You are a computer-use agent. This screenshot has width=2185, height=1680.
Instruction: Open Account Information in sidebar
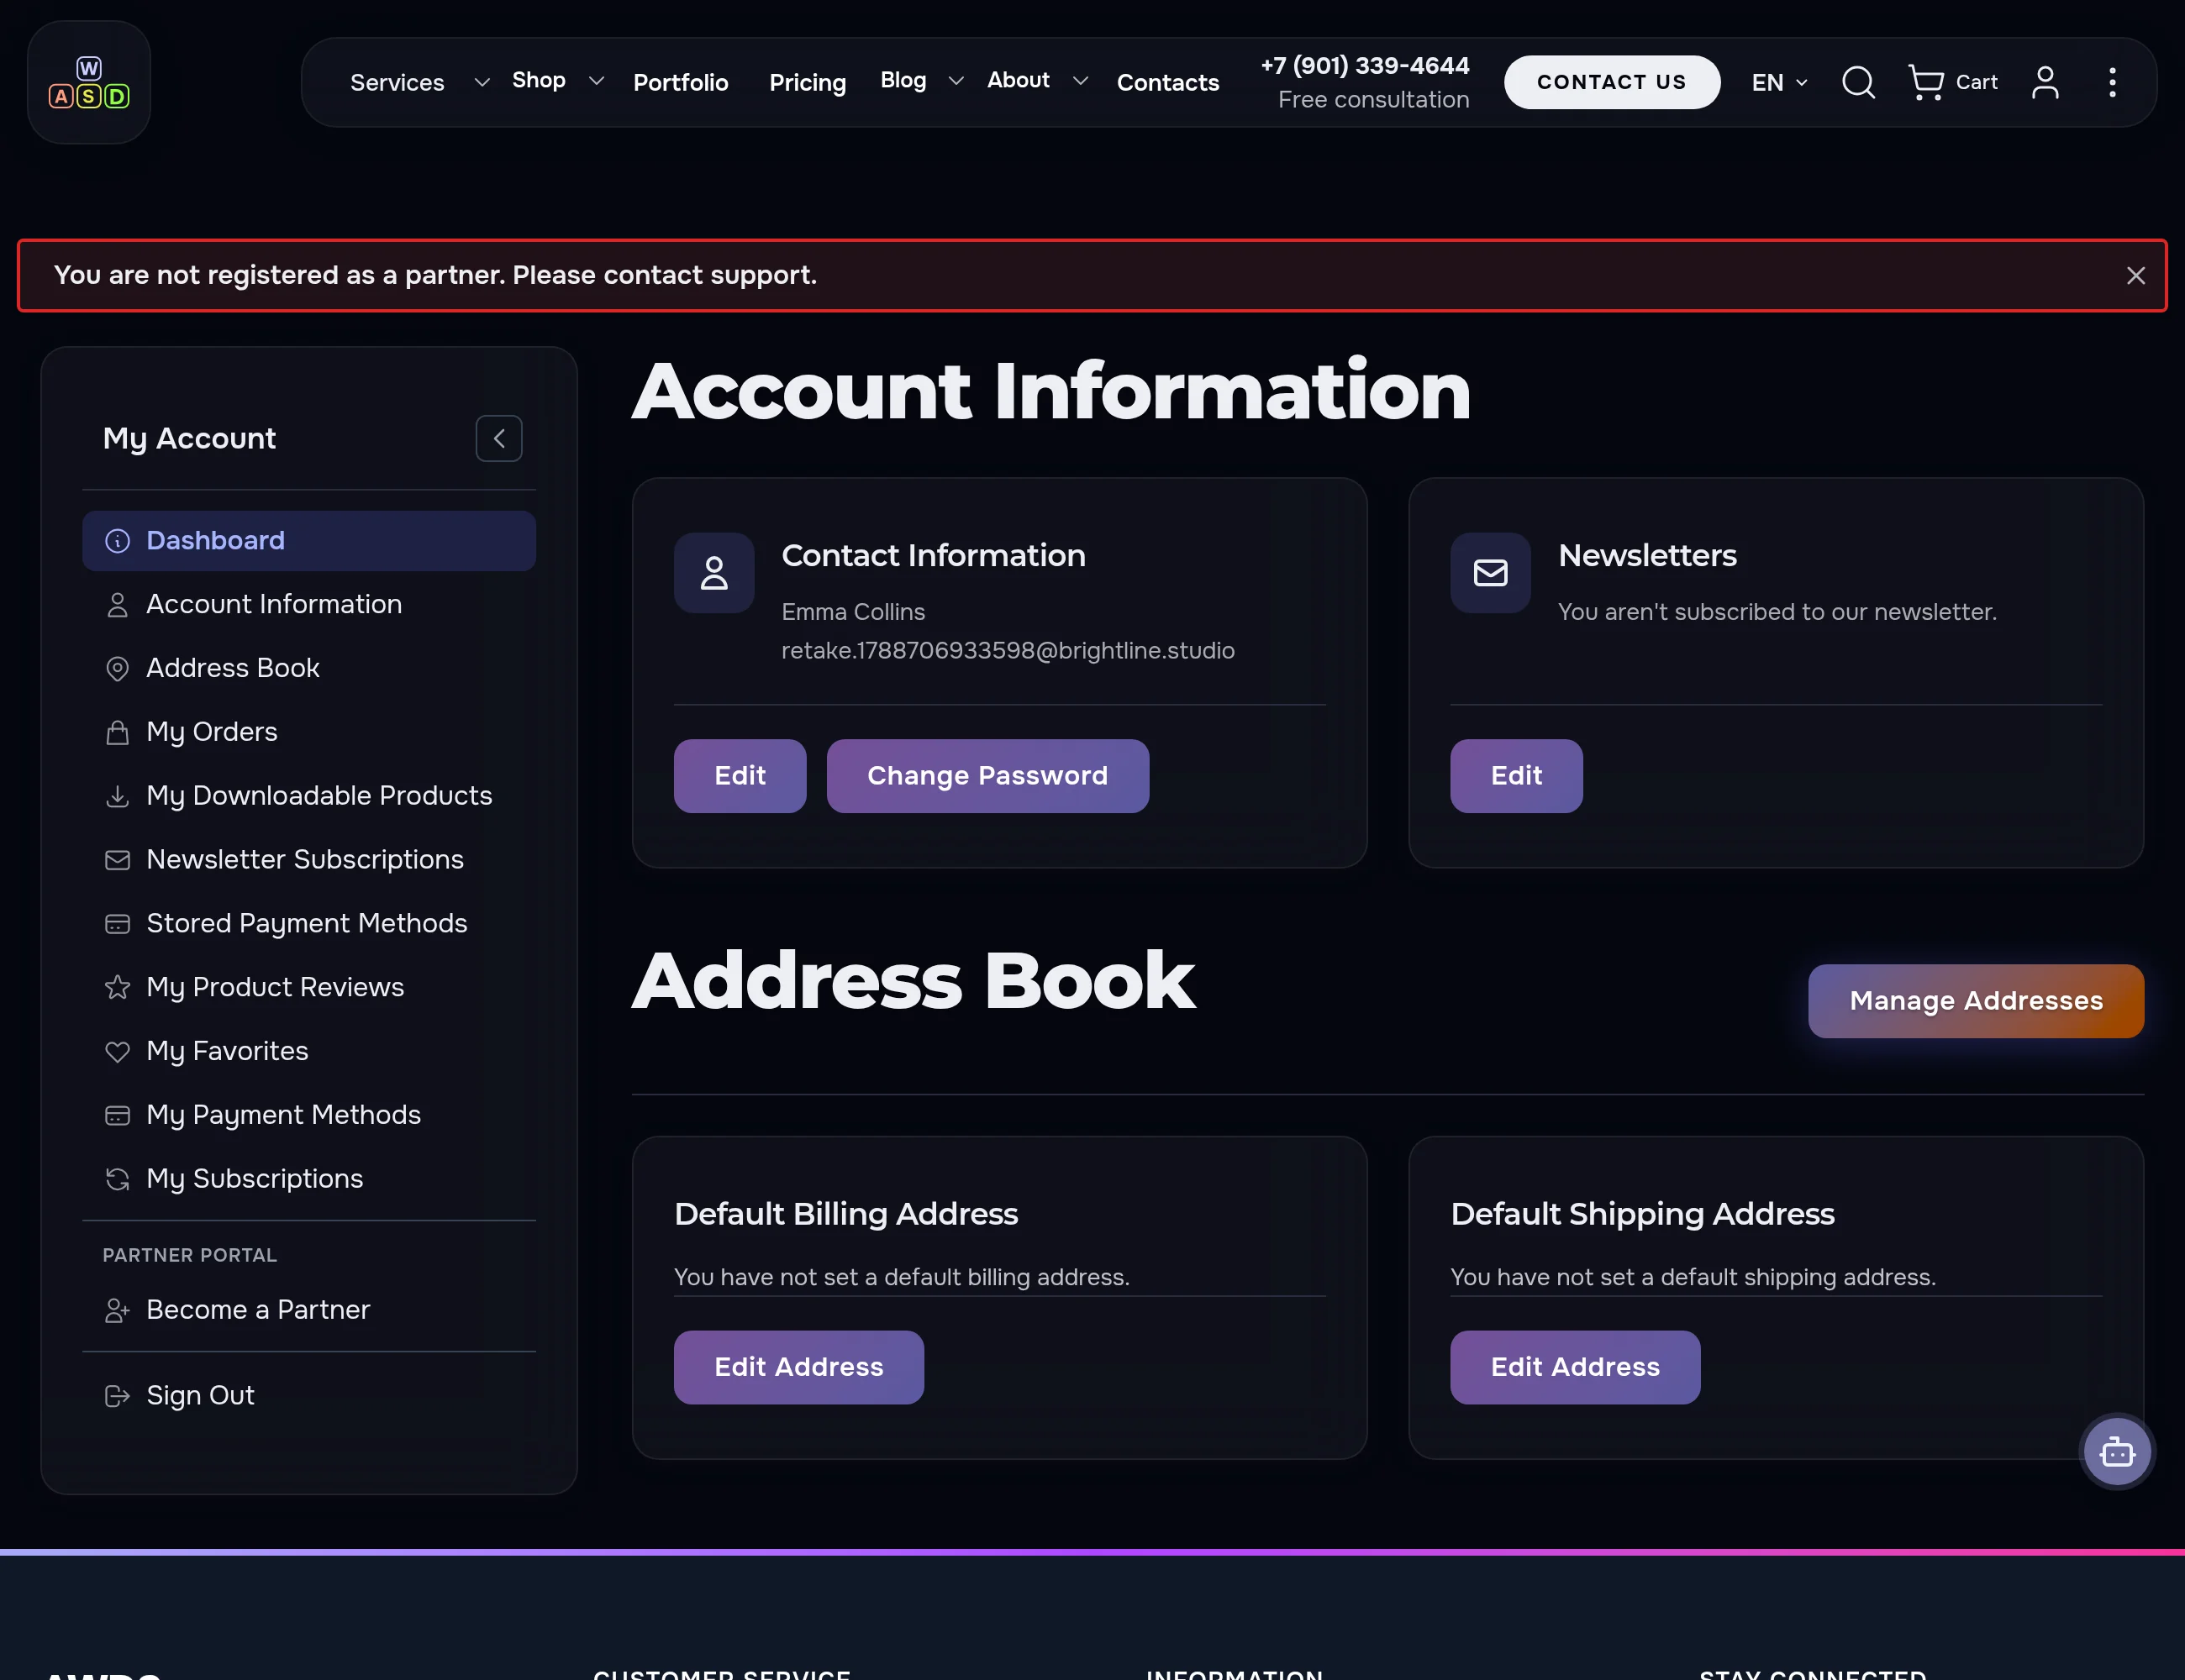(308, 604)
